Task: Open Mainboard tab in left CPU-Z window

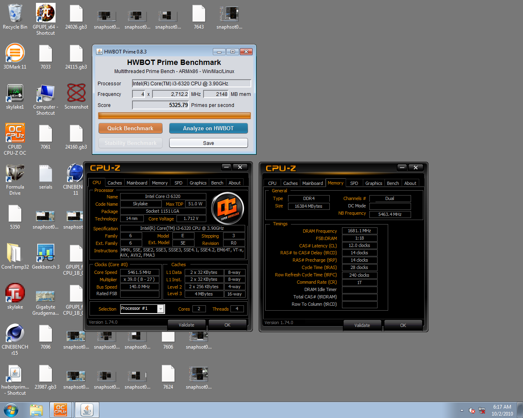Action: point(137,183)
